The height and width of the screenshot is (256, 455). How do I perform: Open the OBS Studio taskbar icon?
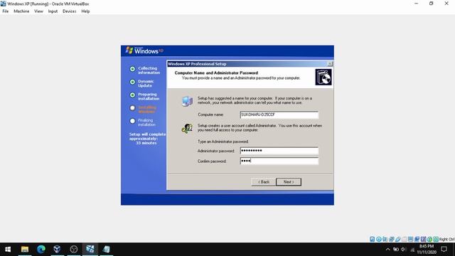(x=74, y=249)
